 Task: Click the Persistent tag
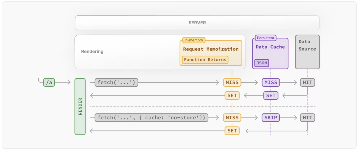point(265,38)
